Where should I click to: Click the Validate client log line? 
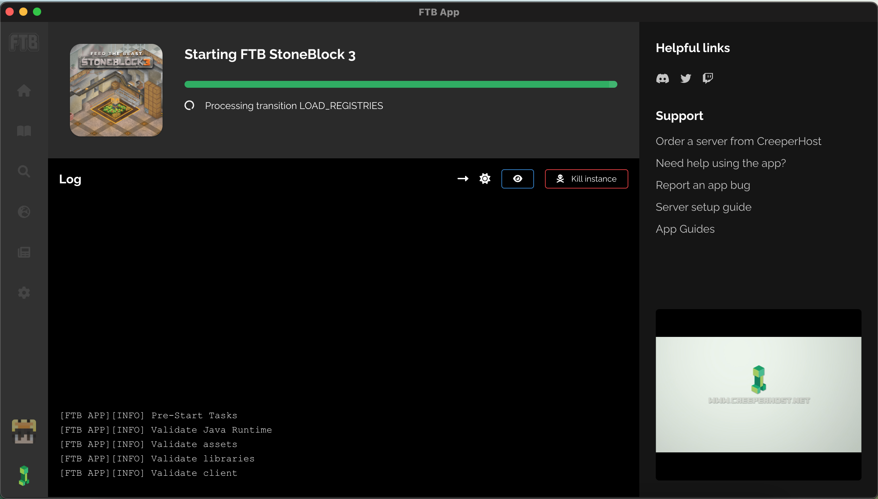(x=149, y=473)
